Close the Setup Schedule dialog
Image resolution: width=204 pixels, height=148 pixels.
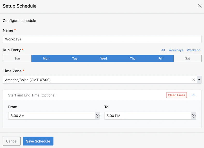coord(199,6)
